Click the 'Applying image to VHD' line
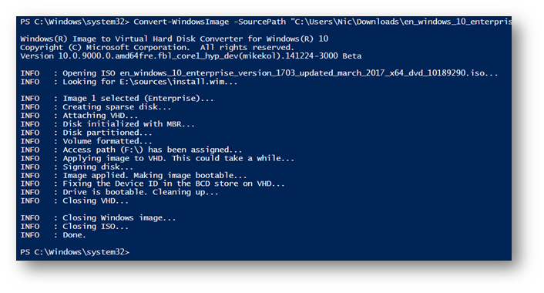Viewport: 544px width, 293px height. tap(157, 159)
